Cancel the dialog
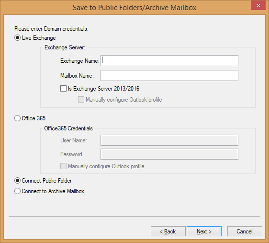The width and height of the screenshot is (269, 243). coord(245,231)
